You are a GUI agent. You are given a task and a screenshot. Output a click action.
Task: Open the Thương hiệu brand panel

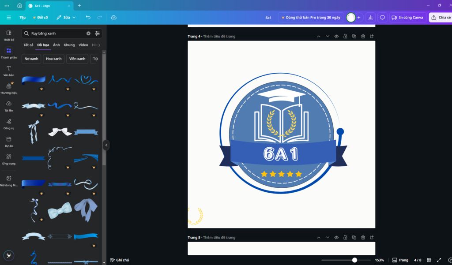(9, 89)
